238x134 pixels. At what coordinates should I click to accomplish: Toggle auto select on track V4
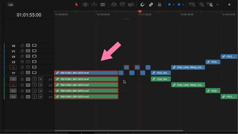pyautogui.click(x=28, y=56)
